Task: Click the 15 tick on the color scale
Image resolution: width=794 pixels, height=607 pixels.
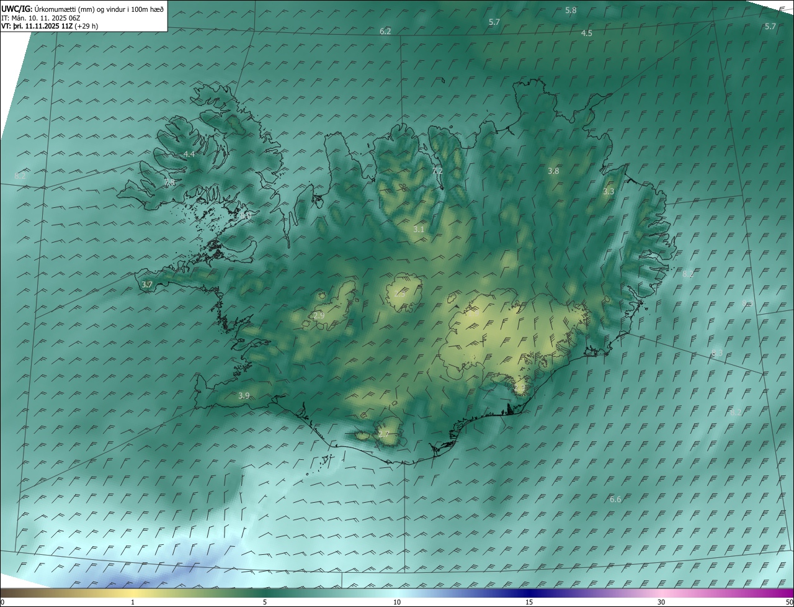Action: pos(529,602)
